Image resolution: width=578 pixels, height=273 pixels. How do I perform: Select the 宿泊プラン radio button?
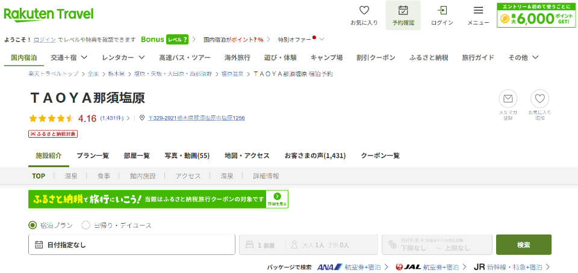click(x=33, y=225)
